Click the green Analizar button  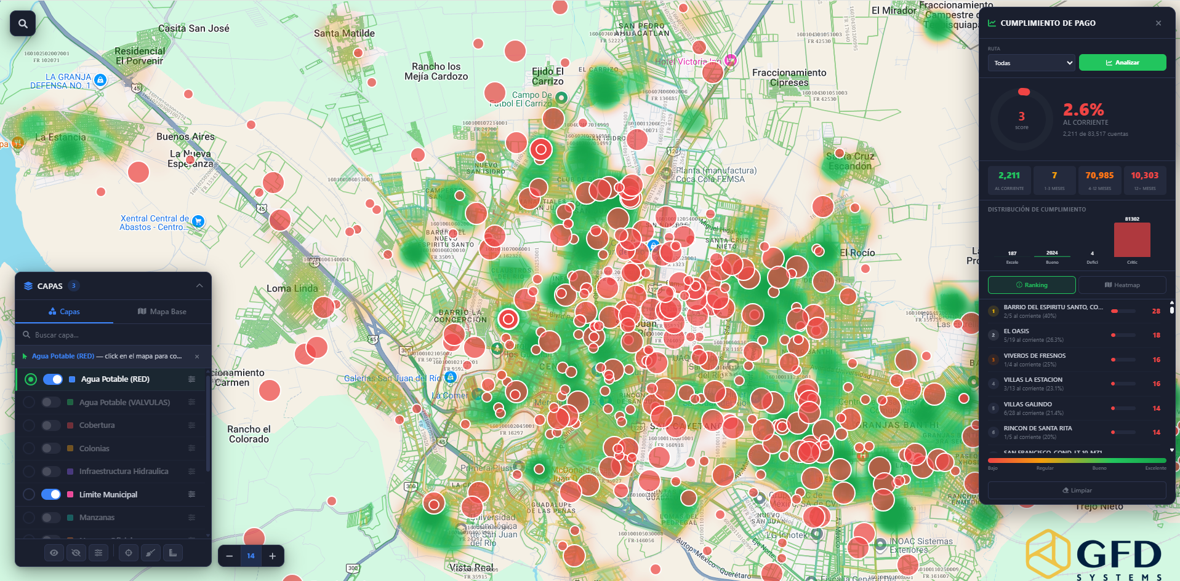[x=1122, y=63]
